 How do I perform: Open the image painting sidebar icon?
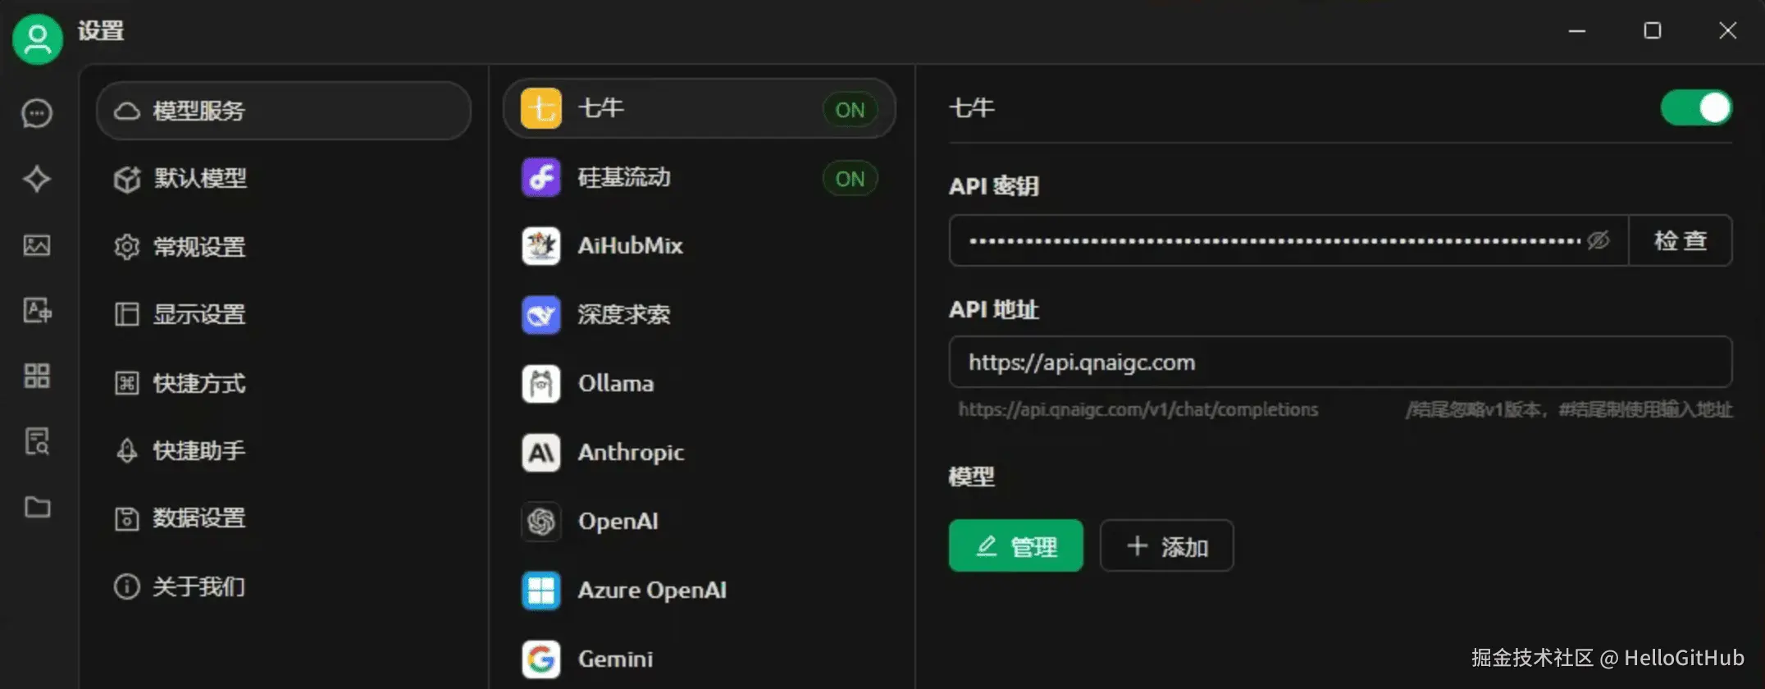coord(37,244)
